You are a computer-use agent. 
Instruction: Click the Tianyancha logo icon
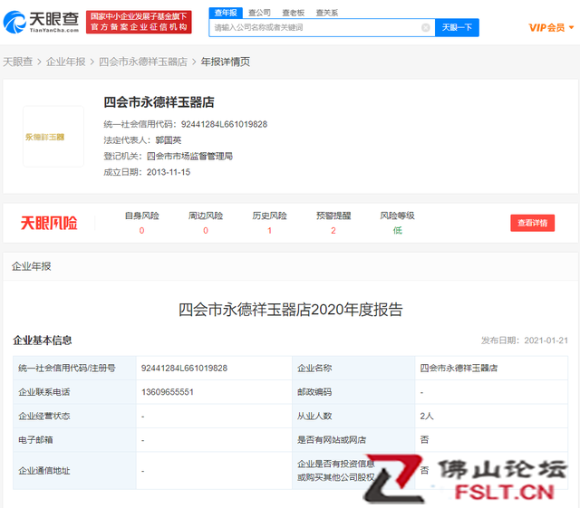[20, 22]
